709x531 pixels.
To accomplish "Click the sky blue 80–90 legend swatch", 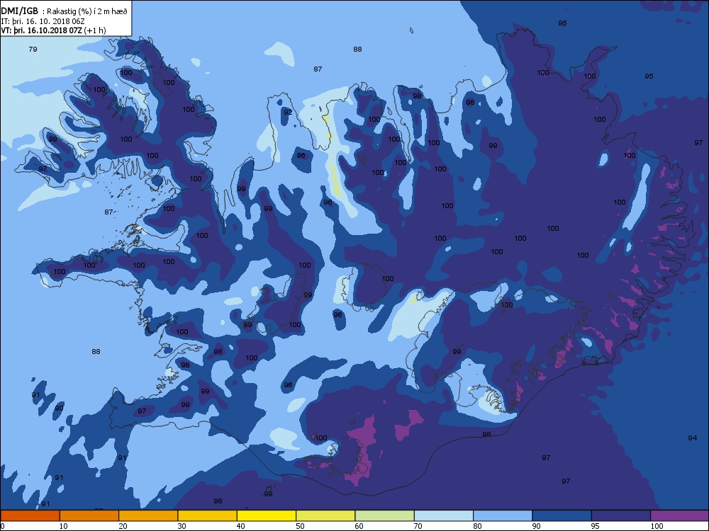I will coord(503,515).
